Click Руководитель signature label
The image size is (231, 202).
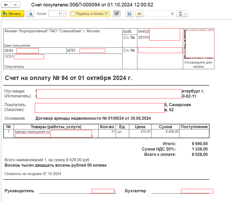(19, 191)
